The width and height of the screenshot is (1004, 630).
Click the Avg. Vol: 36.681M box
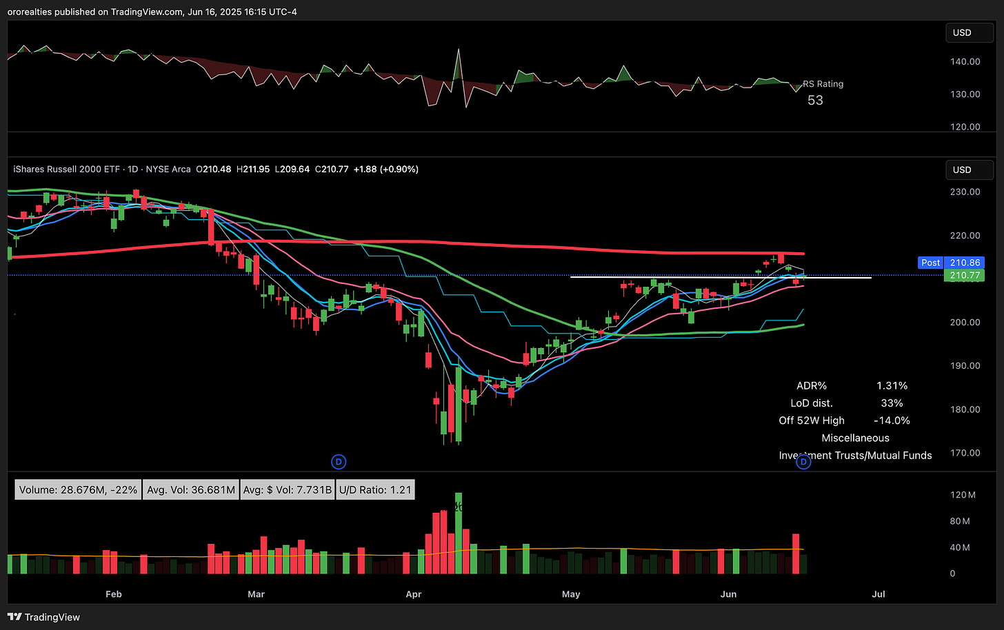191,490
